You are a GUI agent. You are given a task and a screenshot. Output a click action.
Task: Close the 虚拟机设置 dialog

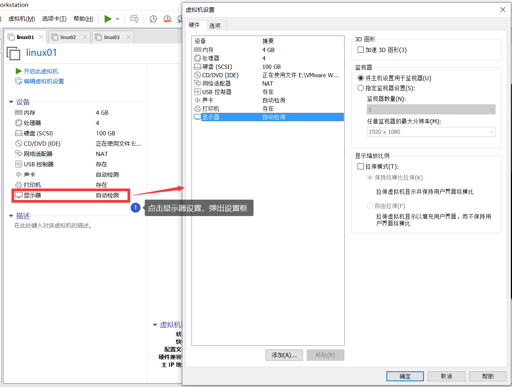503,10
